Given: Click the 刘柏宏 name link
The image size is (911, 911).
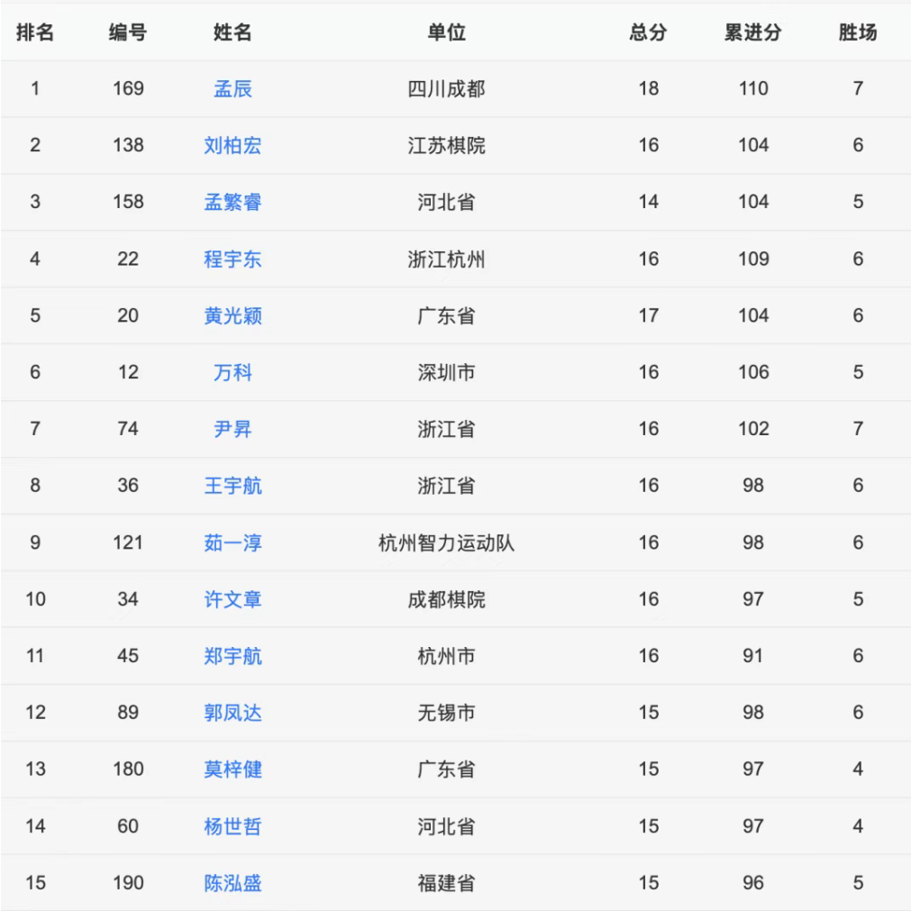Looking at the screenshot, I should point(232,145).
